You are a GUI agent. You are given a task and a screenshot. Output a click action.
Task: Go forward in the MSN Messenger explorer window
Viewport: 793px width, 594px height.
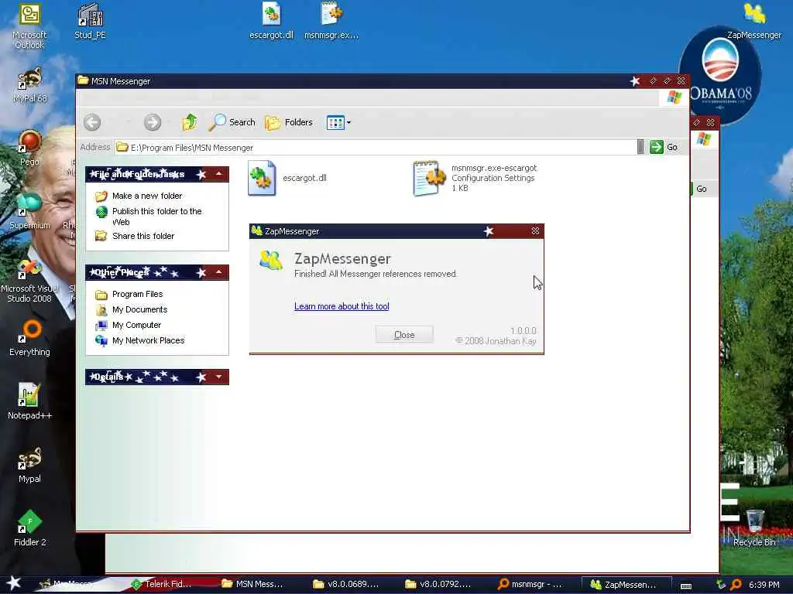click(x=153, y=122)
